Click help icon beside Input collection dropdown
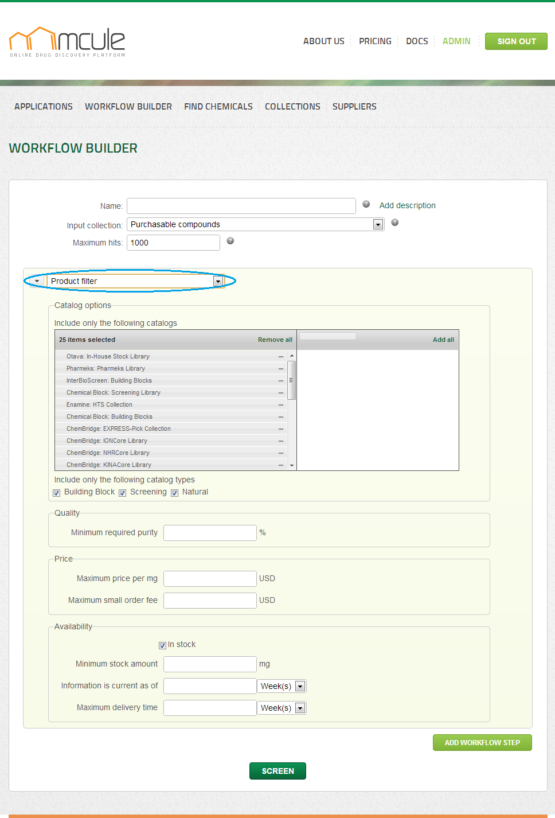The image size is (555, 818). [395, 223]
